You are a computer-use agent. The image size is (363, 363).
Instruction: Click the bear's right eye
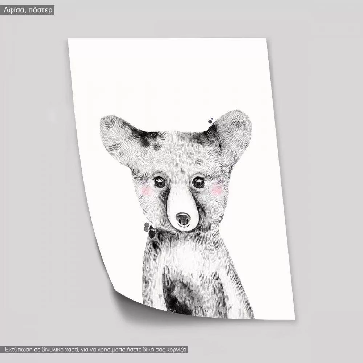tap(198, 182)
